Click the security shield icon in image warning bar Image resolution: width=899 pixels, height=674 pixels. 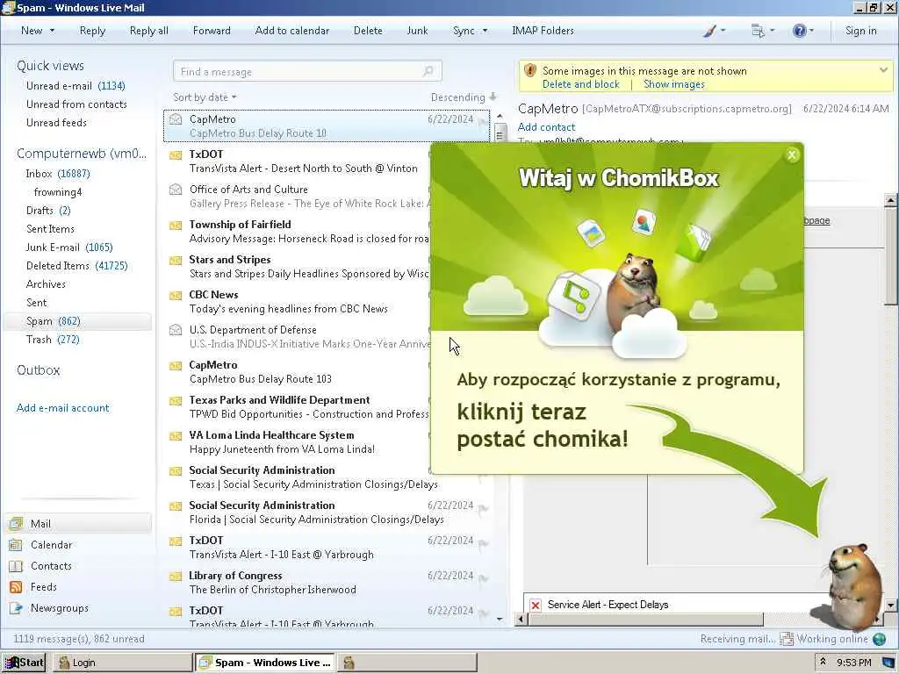530,70
